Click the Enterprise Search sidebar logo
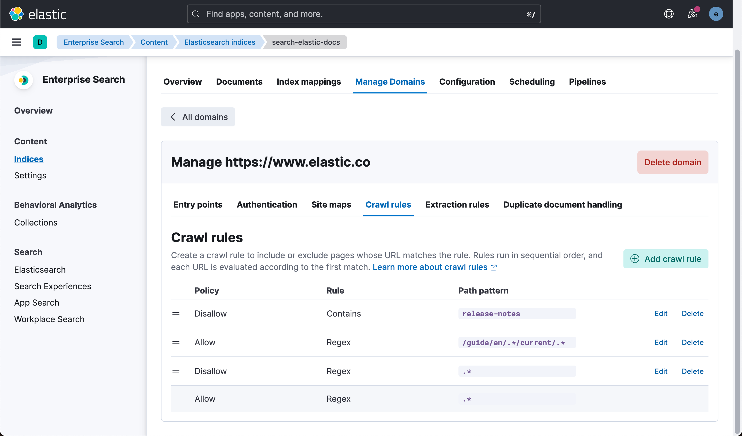The width and height of the screenshot is (742, 436). point(24,80)
